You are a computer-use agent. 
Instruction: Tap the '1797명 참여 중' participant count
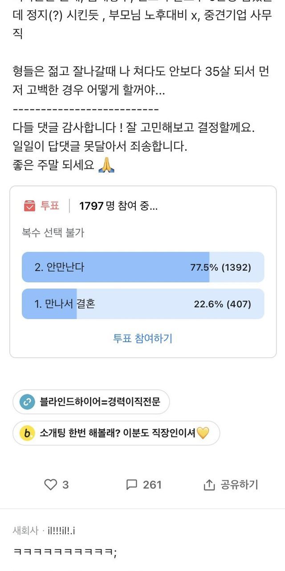[x=118, y=206]
